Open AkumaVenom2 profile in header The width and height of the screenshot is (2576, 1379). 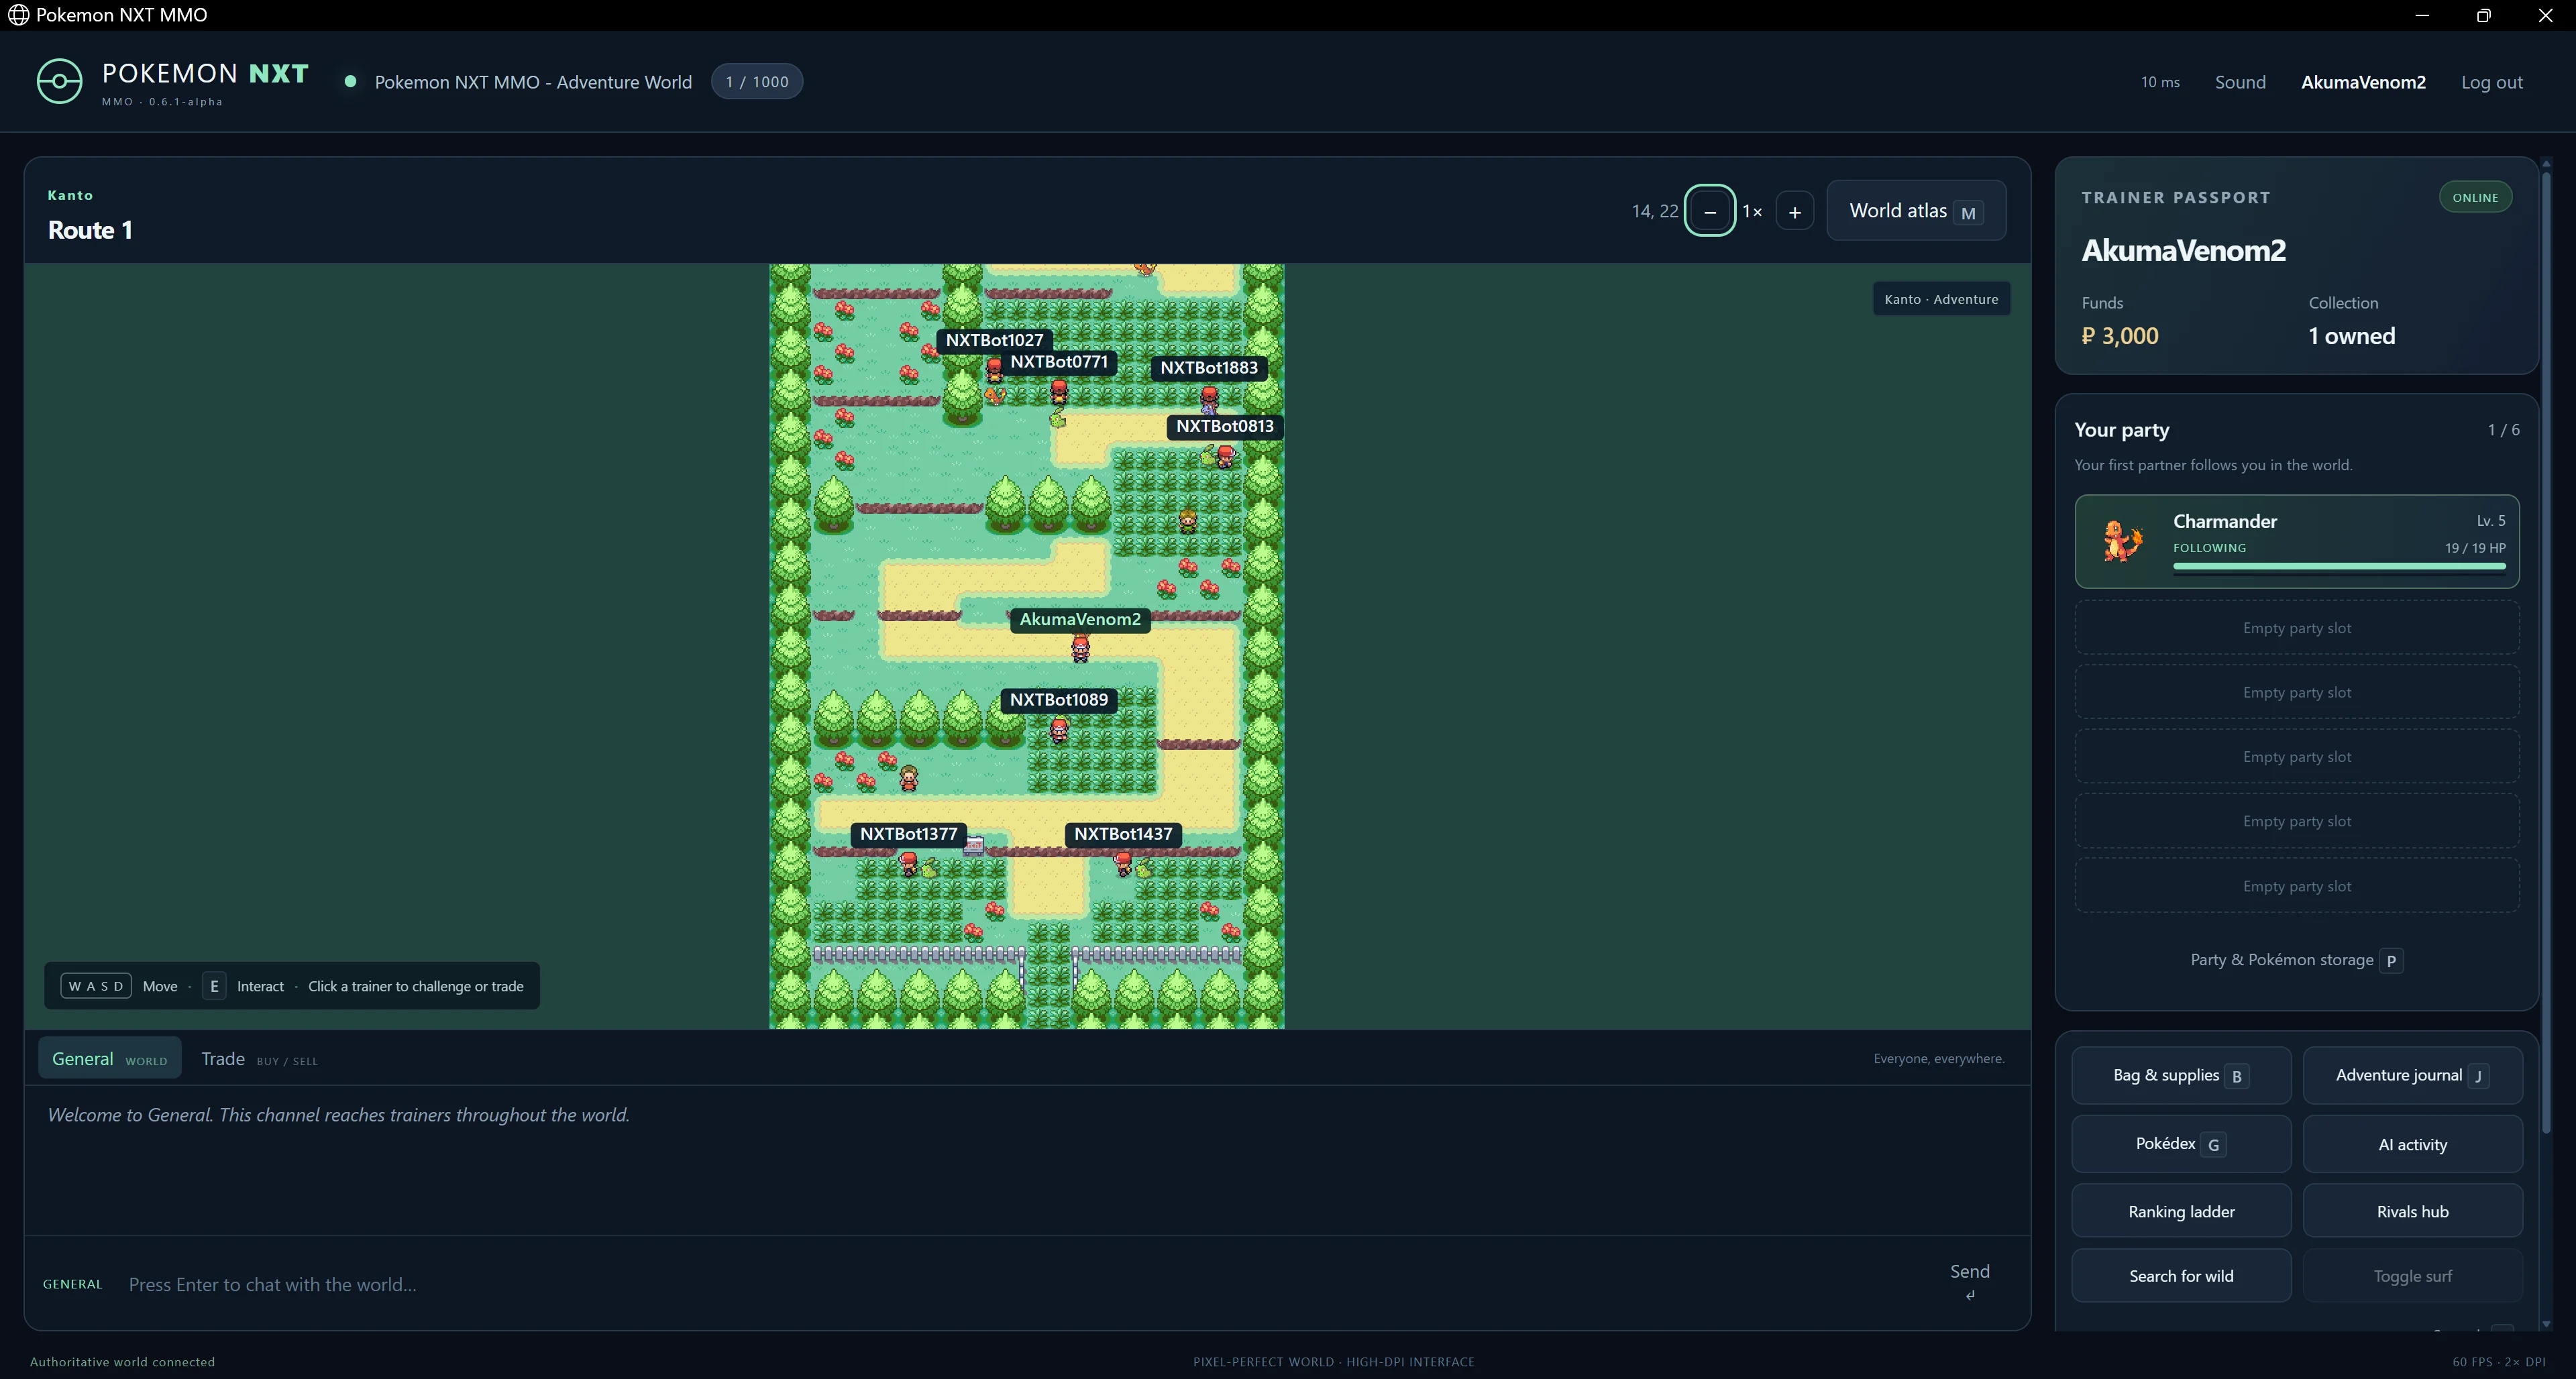point(2363,82)
